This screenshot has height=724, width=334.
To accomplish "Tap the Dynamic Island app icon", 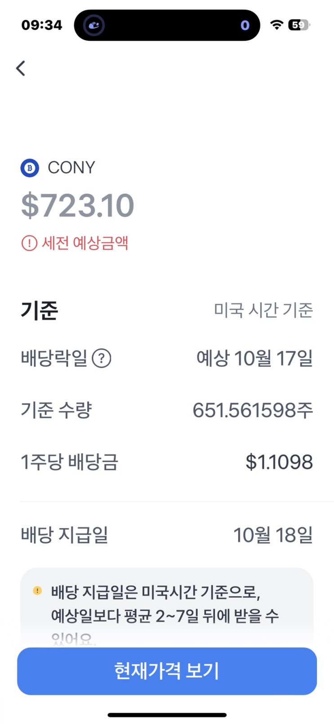I will click(94, 25).
